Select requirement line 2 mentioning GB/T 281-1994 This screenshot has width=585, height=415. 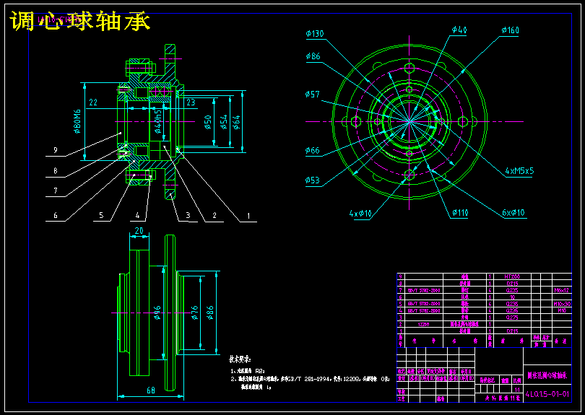pos(309,379)
